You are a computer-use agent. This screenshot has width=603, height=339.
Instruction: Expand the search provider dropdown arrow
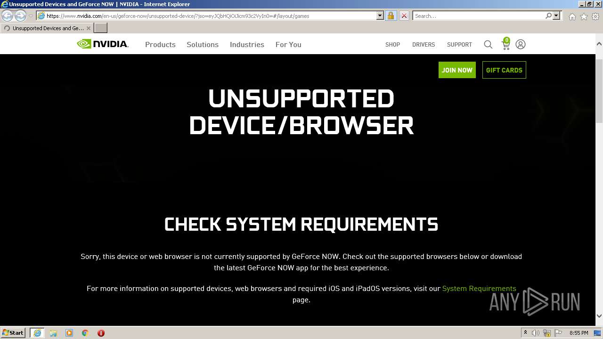pyautogui.click(x=556, y=16)
